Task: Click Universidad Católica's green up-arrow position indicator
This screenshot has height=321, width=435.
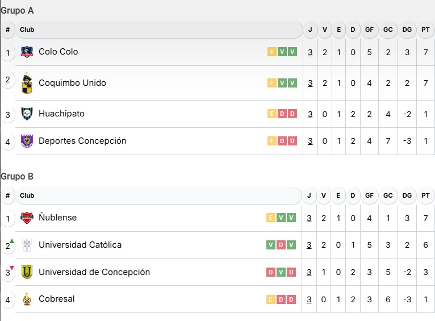Action: coord(12,241)
